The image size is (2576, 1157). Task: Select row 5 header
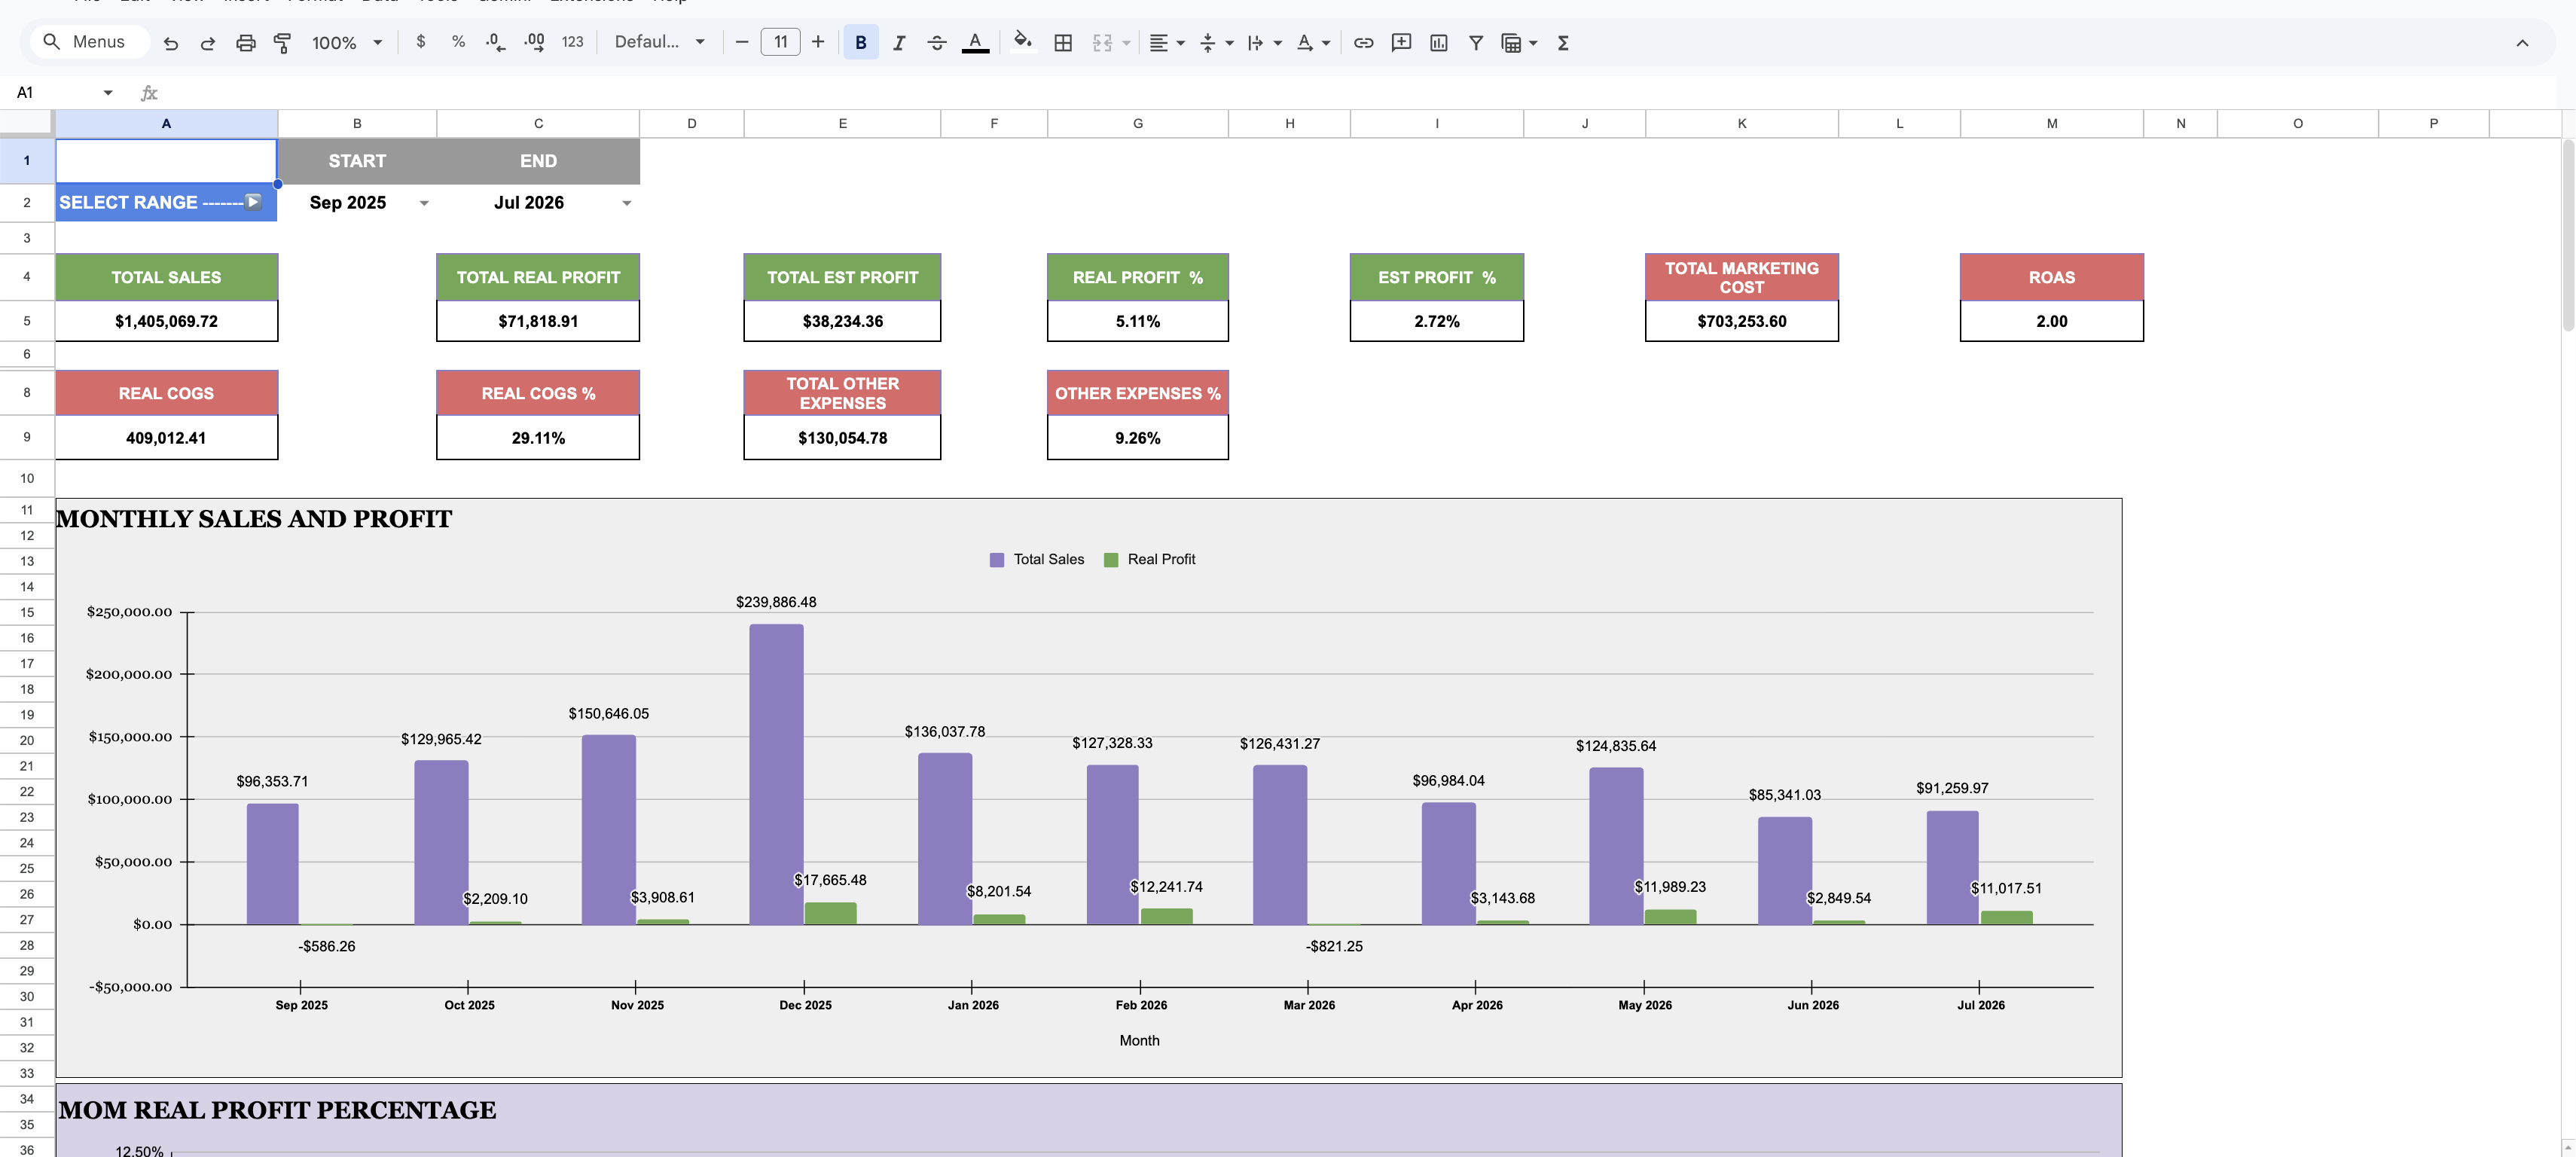coord(27,321)
